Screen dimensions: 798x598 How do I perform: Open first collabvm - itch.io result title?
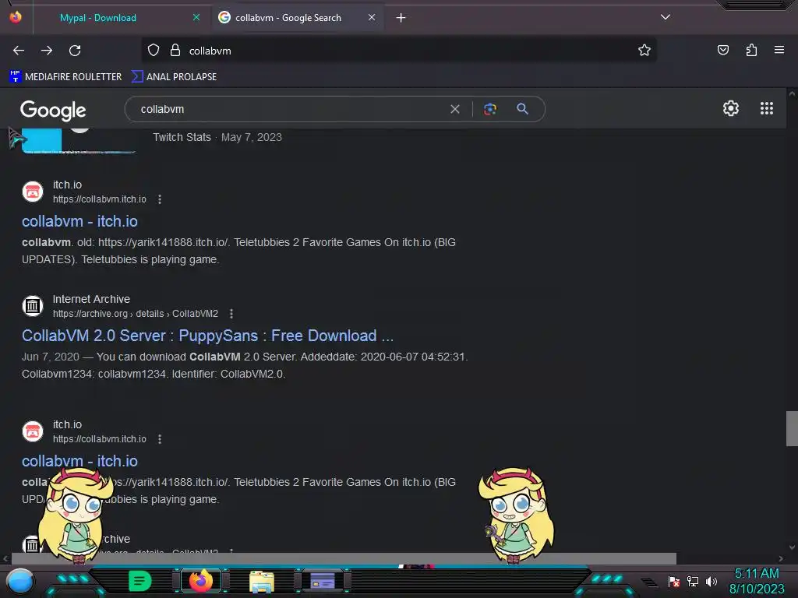[80, 221]
